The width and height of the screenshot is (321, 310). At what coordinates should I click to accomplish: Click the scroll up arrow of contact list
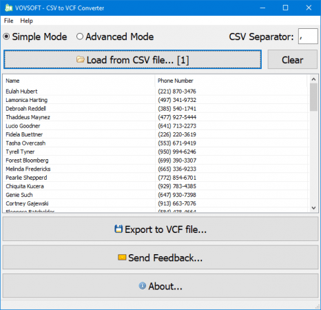click(313, 79)
